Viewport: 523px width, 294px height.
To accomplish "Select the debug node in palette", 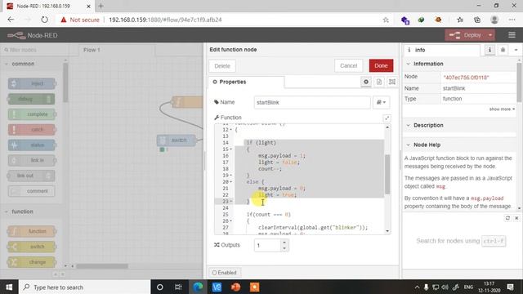I will [31, 99].
